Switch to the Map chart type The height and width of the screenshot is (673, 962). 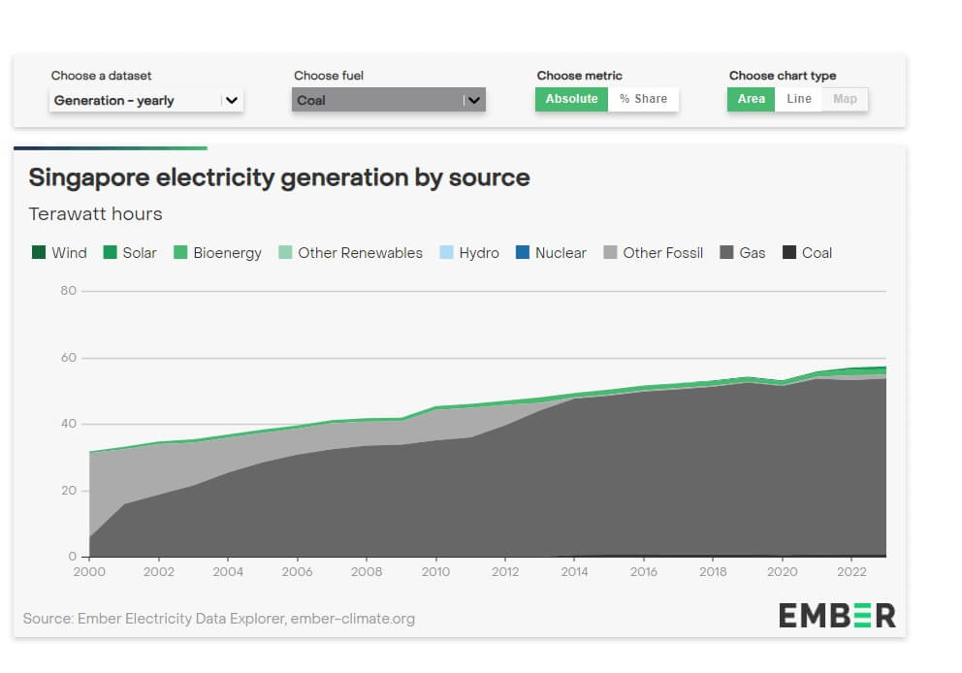(845, 99)
